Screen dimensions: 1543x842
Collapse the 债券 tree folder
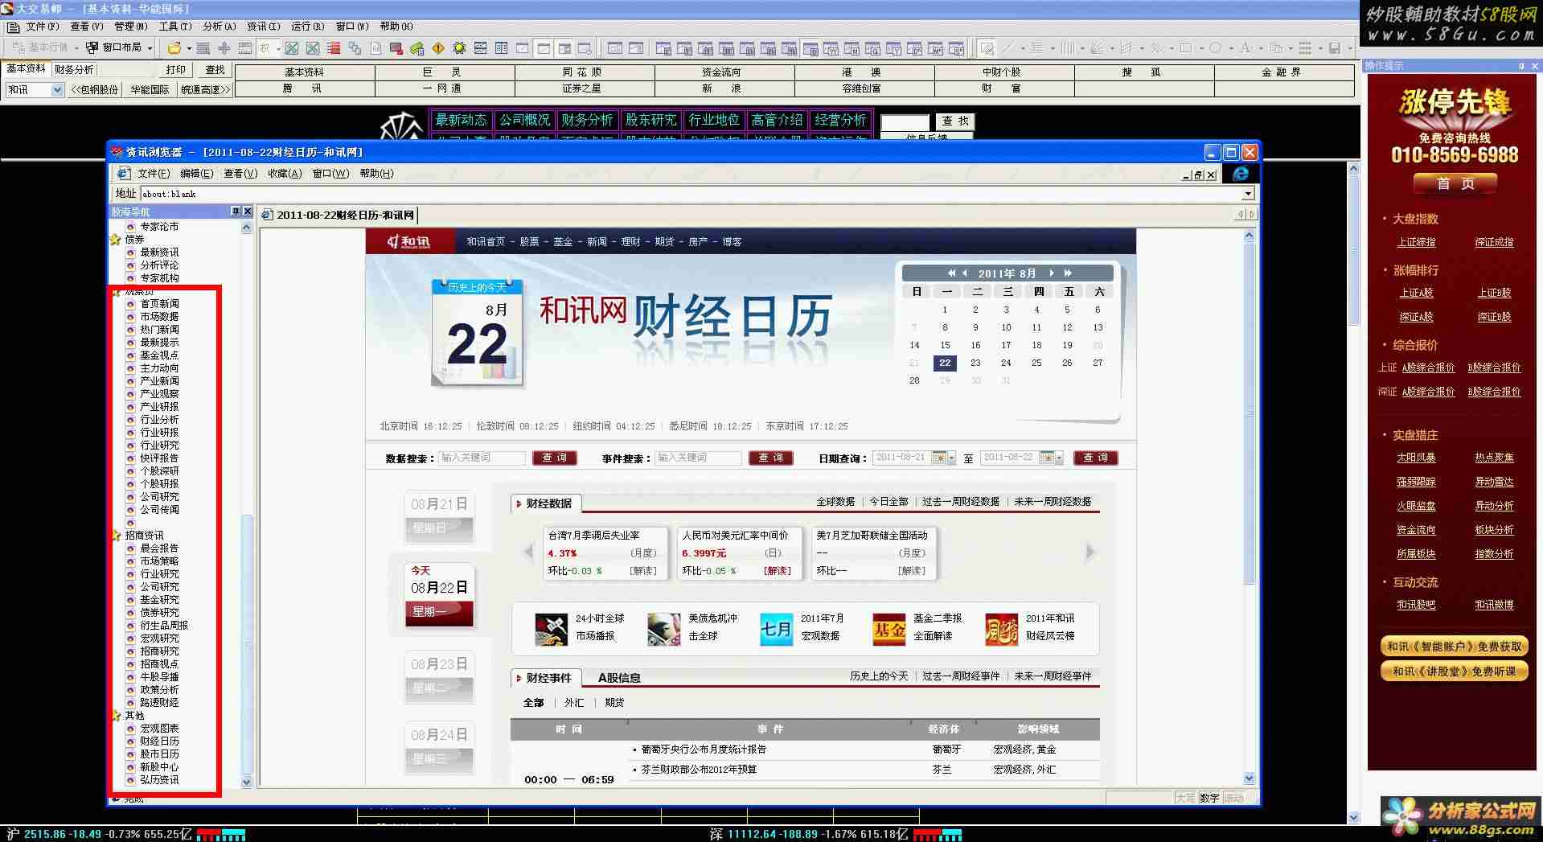pos(116,240)
